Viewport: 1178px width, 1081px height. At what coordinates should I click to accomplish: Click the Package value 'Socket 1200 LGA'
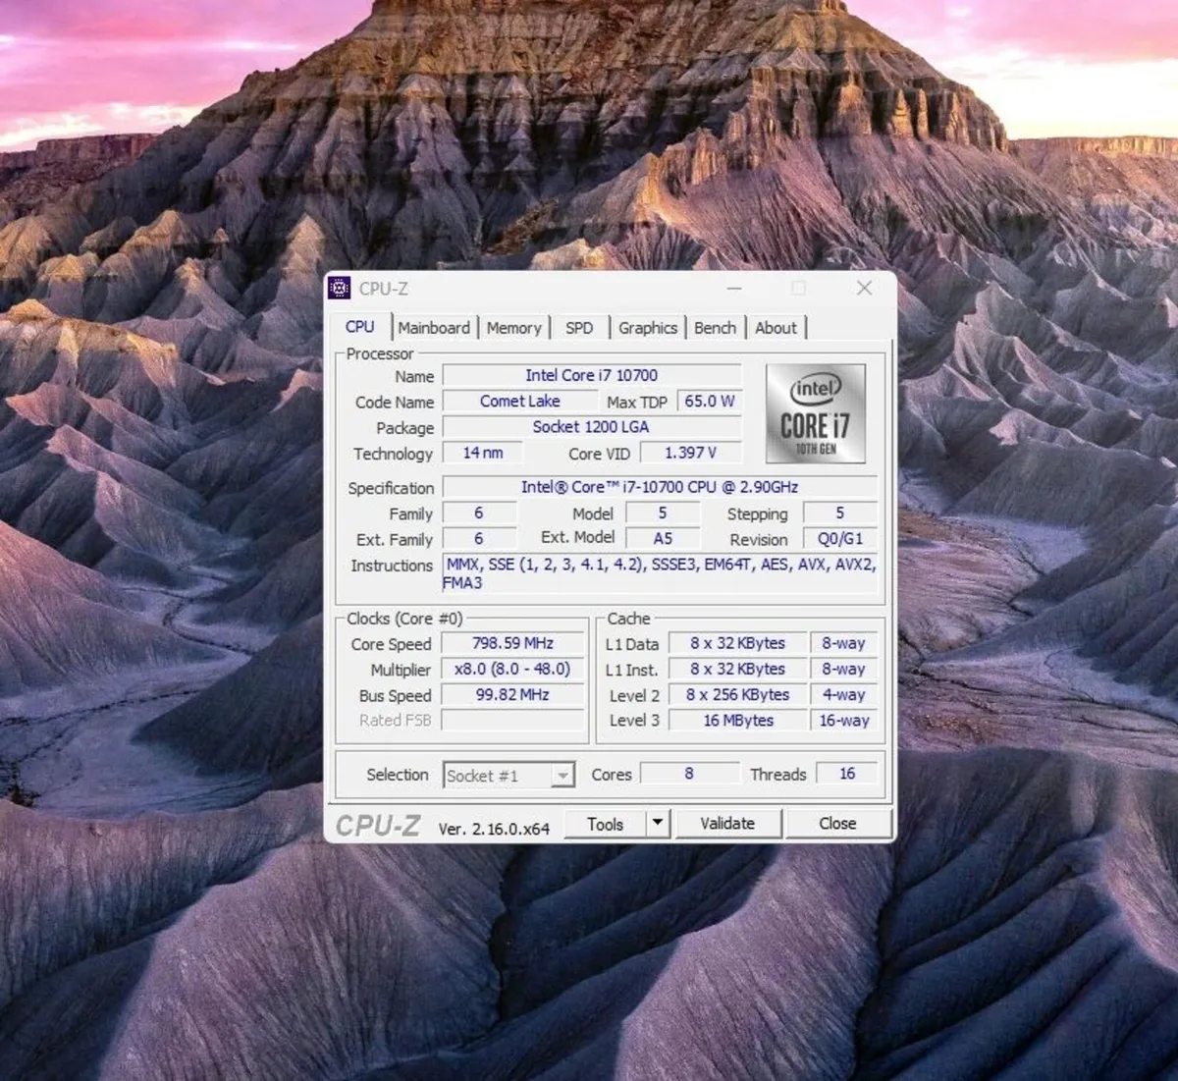(x=592, y=426)
